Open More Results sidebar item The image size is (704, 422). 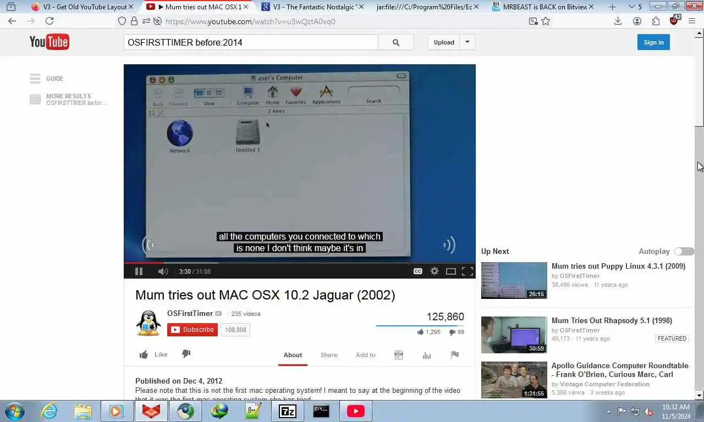(68, 99)
